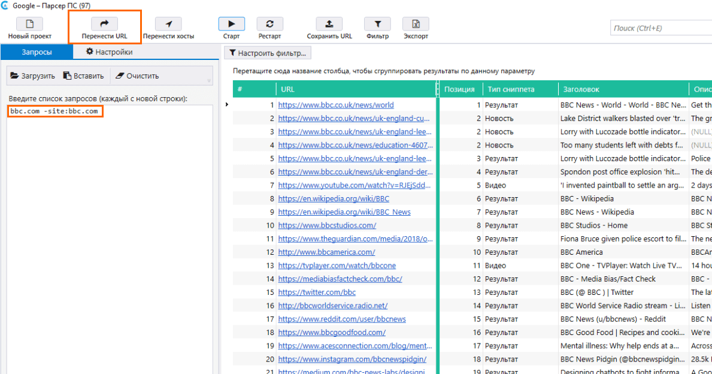712x374 pixels.
Task: Sort by the URL column header
Action: 356,89
